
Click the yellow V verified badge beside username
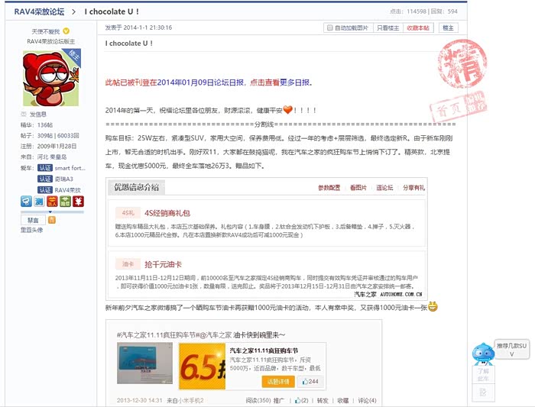66,31
